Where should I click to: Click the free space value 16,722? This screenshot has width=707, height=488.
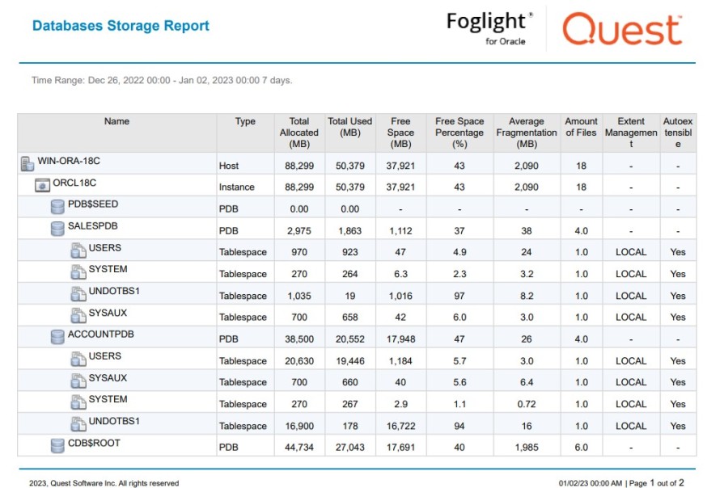[x=400, y=426]
